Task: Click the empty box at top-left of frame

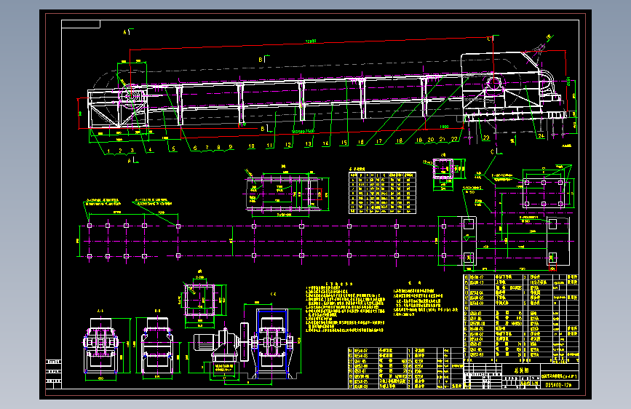Action: (x=81, y=24)
